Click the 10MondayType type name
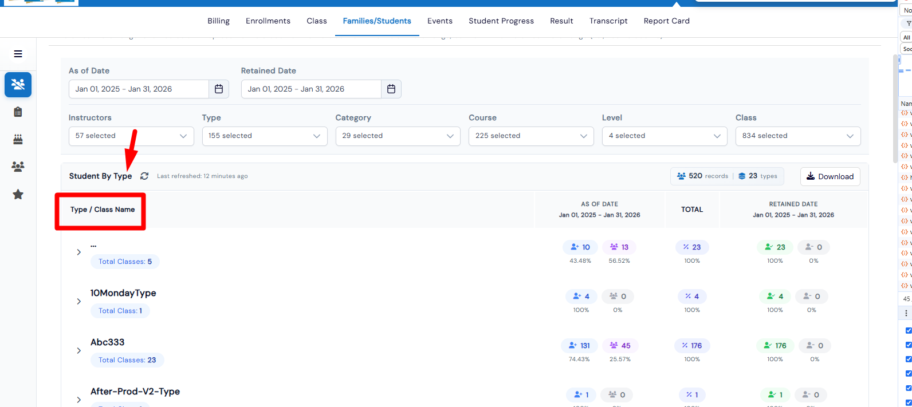The image size is (912, 407). pyautogui.click(x=123, y=293)
